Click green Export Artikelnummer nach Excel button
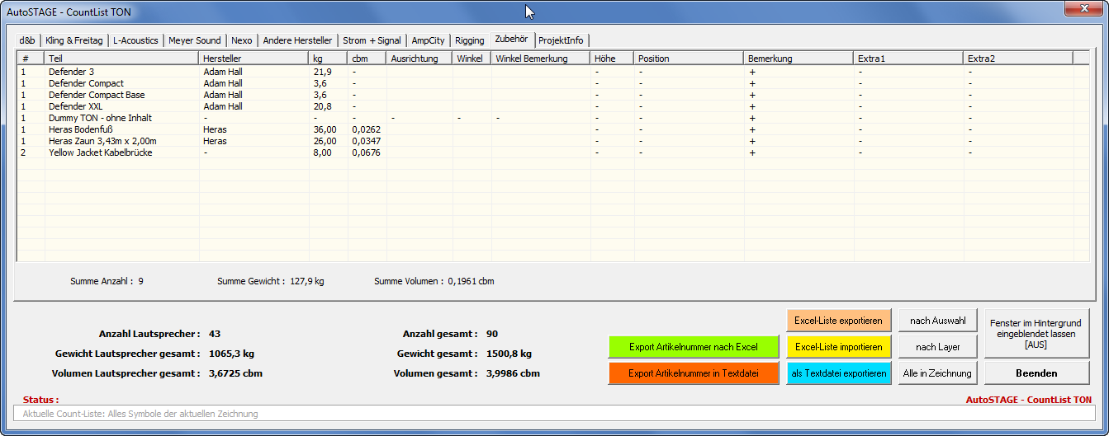The height and width of the screenshot is (436, 1109). point(693,347)
